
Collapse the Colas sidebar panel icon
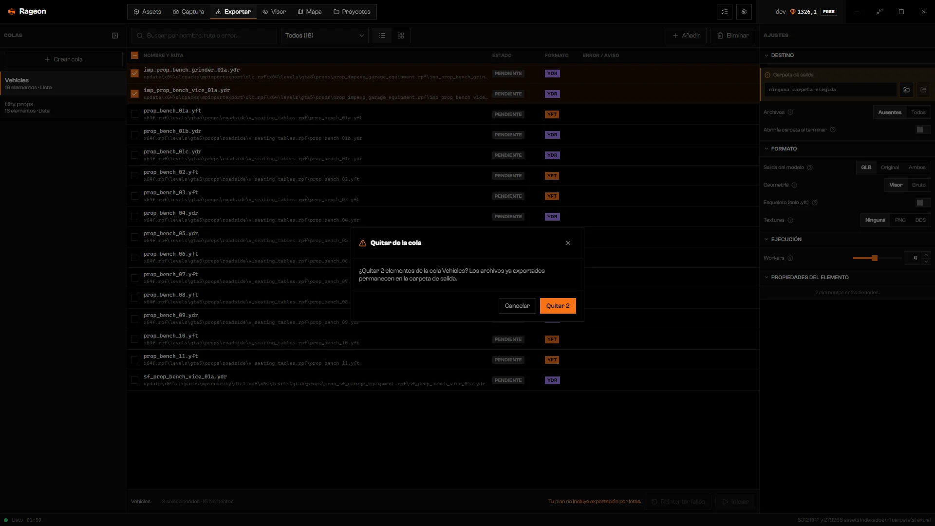pos(115,36)
